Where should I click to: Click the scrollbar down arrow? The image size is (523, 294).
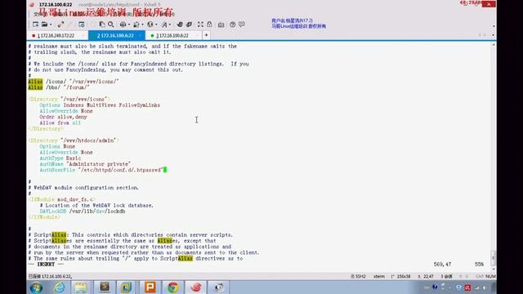[x=494, y=269]
